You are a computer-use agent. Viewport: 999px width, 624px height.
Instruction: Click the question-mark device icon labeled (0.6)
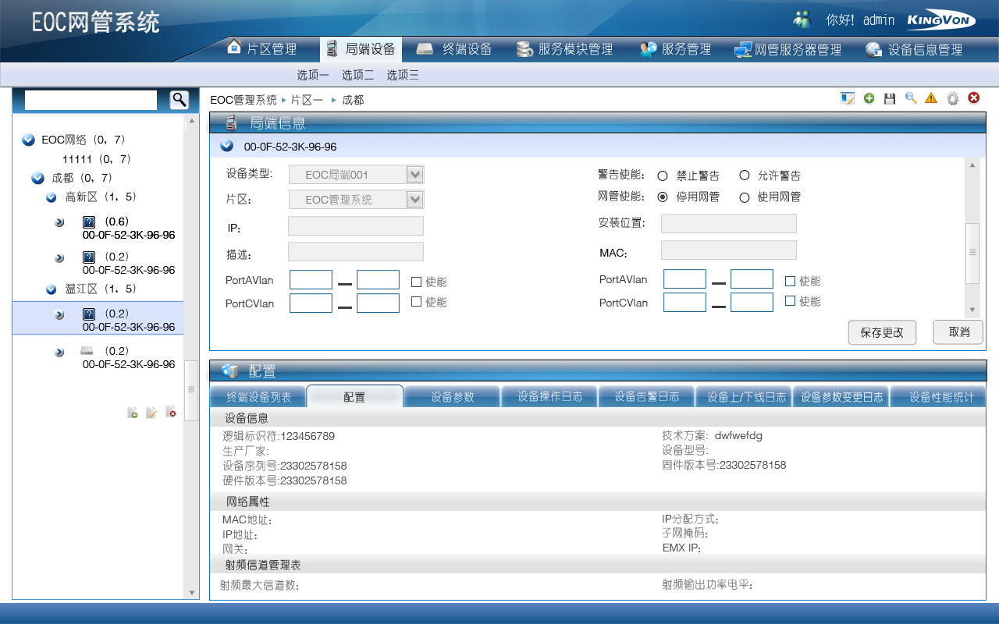point(89,222)
